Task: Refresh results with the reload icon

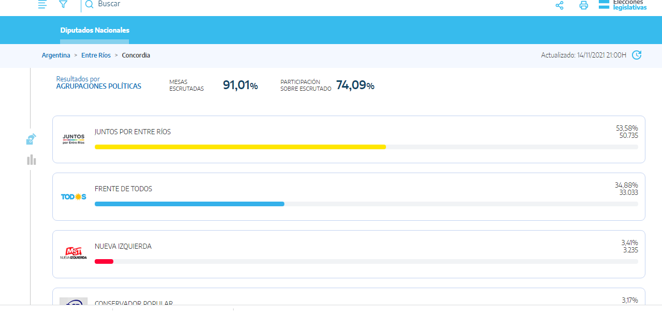Action: click(637, 55)
